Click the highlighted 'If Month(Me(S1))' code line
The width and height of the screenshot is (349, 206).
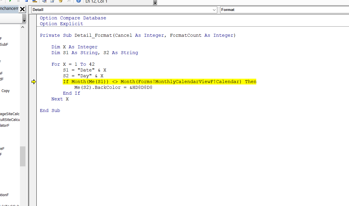(159, 82)
